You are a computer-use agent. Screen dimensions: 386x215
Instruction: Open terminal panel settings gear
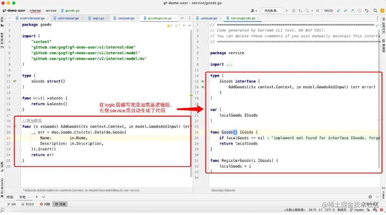tap(370, 197)
